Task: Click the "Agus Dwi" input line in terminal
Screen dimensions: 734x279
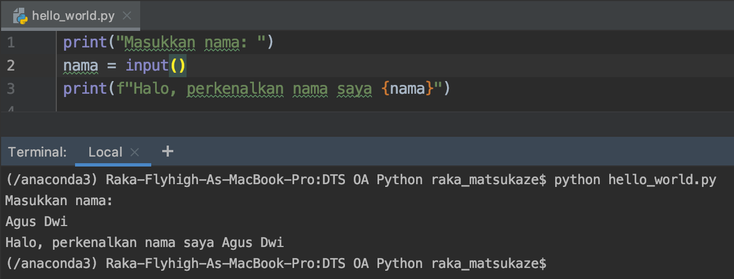Action: [36, 222]
